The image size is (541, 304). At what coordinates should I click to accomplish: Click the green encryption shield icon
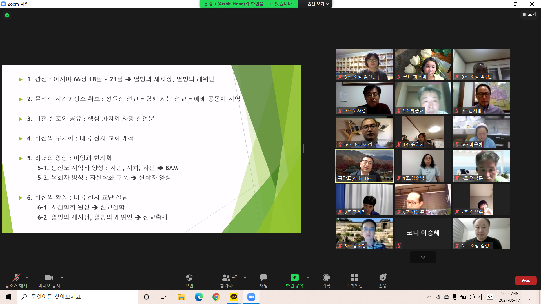tap(7, 15)
